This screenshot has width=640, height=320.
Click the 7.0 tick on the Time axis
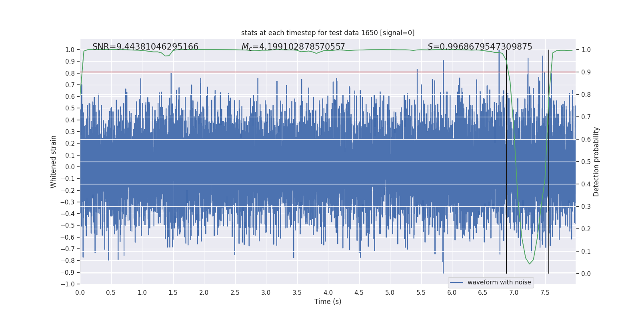(514, 292)
